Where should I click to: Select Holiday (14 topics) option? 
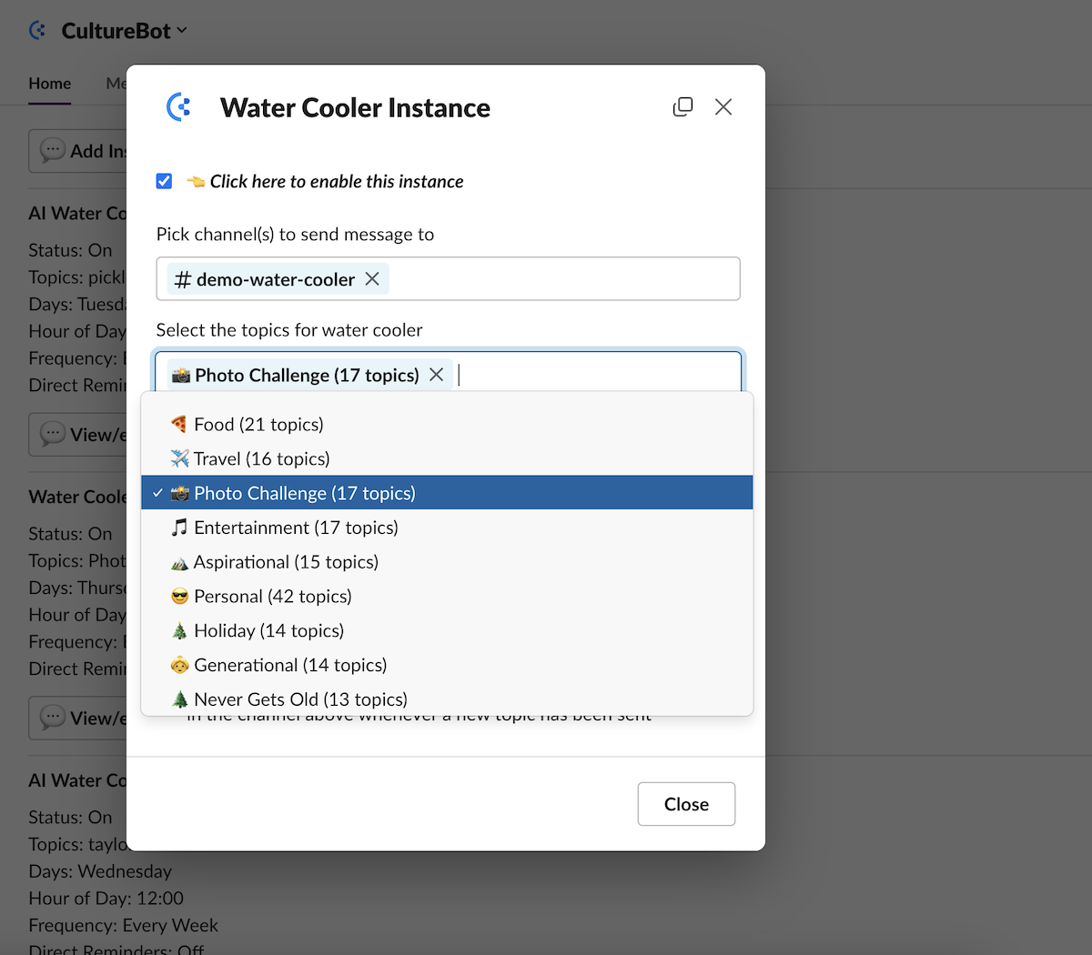point(447,631)
